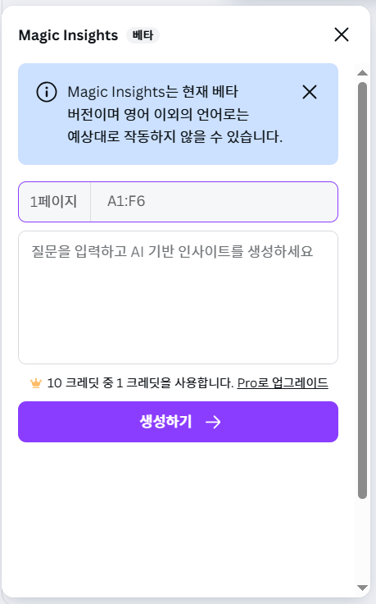The height and width of the screenshot is (604, 376).
Task: Click the 베타 badge next to title
Action: point(143,35)
